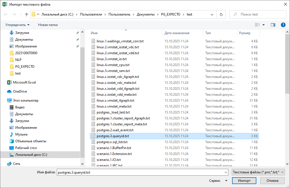290x188 pixels.
Task: Select file scenario.1.Extension.txt
Action: 114,154
